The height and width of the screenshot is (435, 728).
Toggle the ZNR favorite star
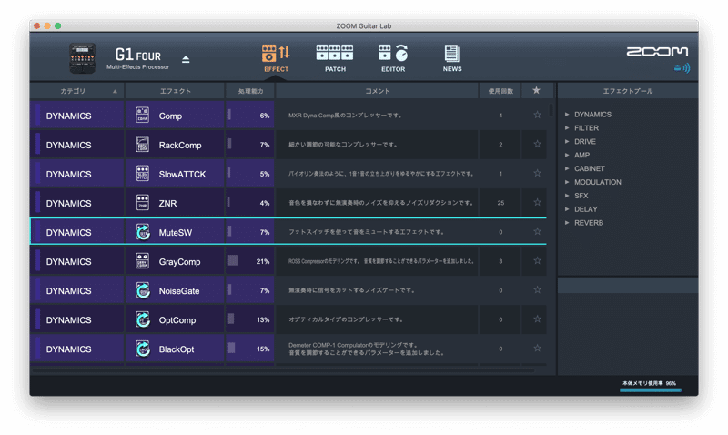pyautogui.click(x=537, y=202)
